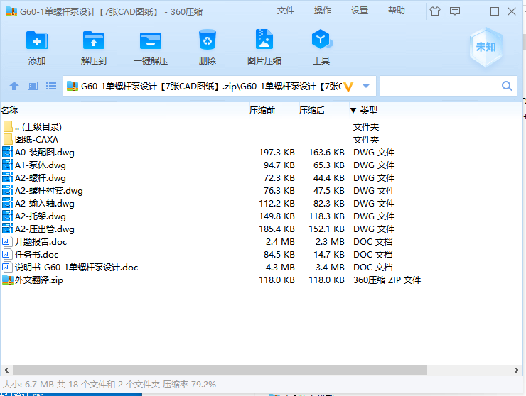Viewport: 526px width, 396px height.
Task: Click the 任务书.doc document icon
Action: click(x=6, y=254)
